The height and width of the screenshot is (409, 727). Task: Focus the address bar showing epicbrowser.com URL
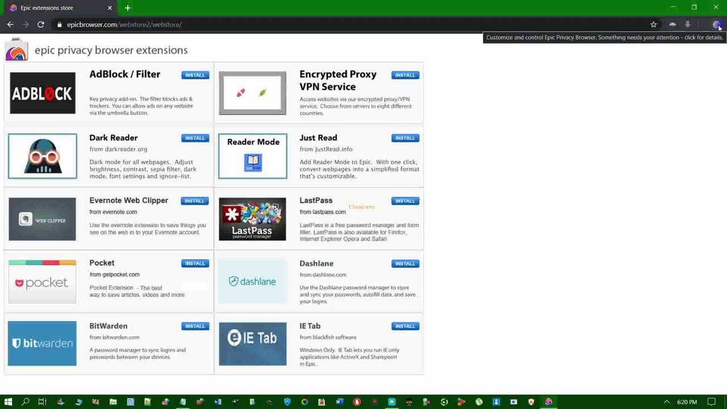352,24
